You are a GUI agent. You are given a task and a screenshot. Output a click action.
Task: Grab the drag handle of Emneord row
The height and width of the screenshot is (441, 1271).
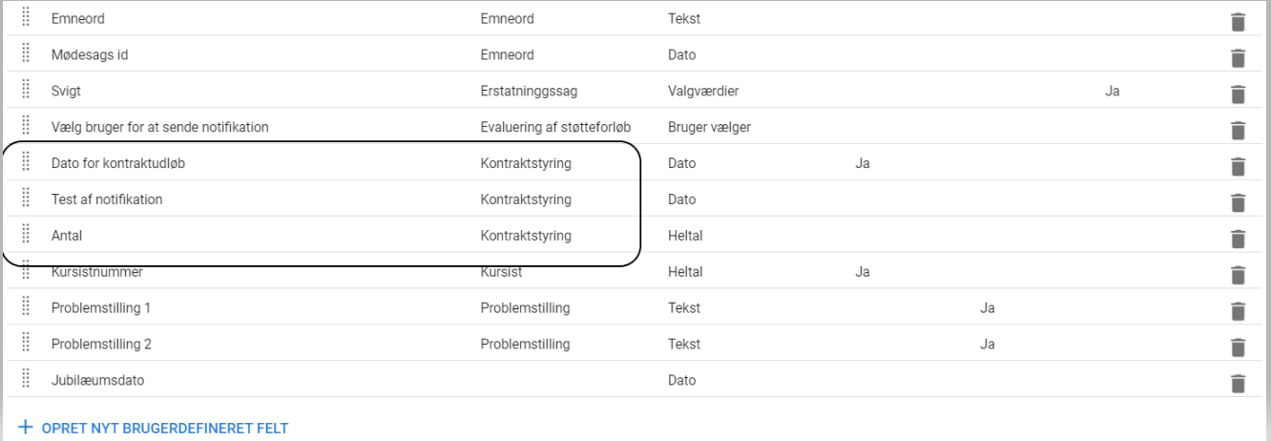pos(26,17)
